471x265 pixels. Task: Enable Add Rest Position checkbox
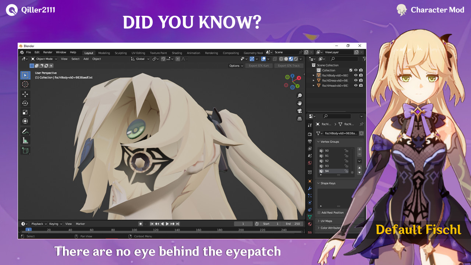pos(319,212)
